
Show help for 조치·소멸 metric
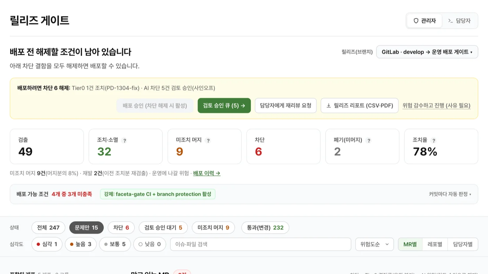pos(124,141)
